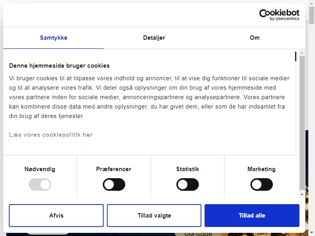315x236 pixels.
Task: Click the page scrollbar thumb at top right
Action: [x=311, y=15]
